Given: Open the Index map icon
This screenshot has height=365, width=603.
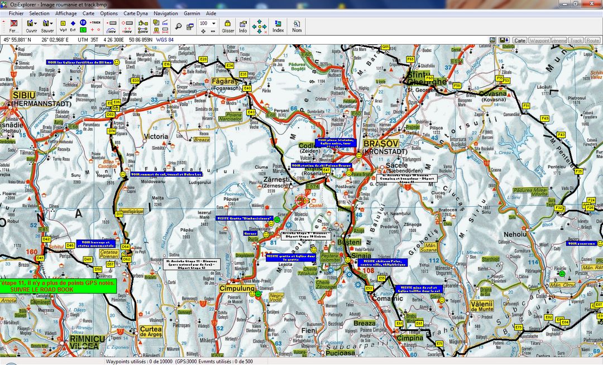Looking at the screenshot, I should 278,26.
